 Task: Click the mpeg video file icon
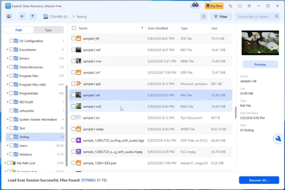click(x=78, y=151)
